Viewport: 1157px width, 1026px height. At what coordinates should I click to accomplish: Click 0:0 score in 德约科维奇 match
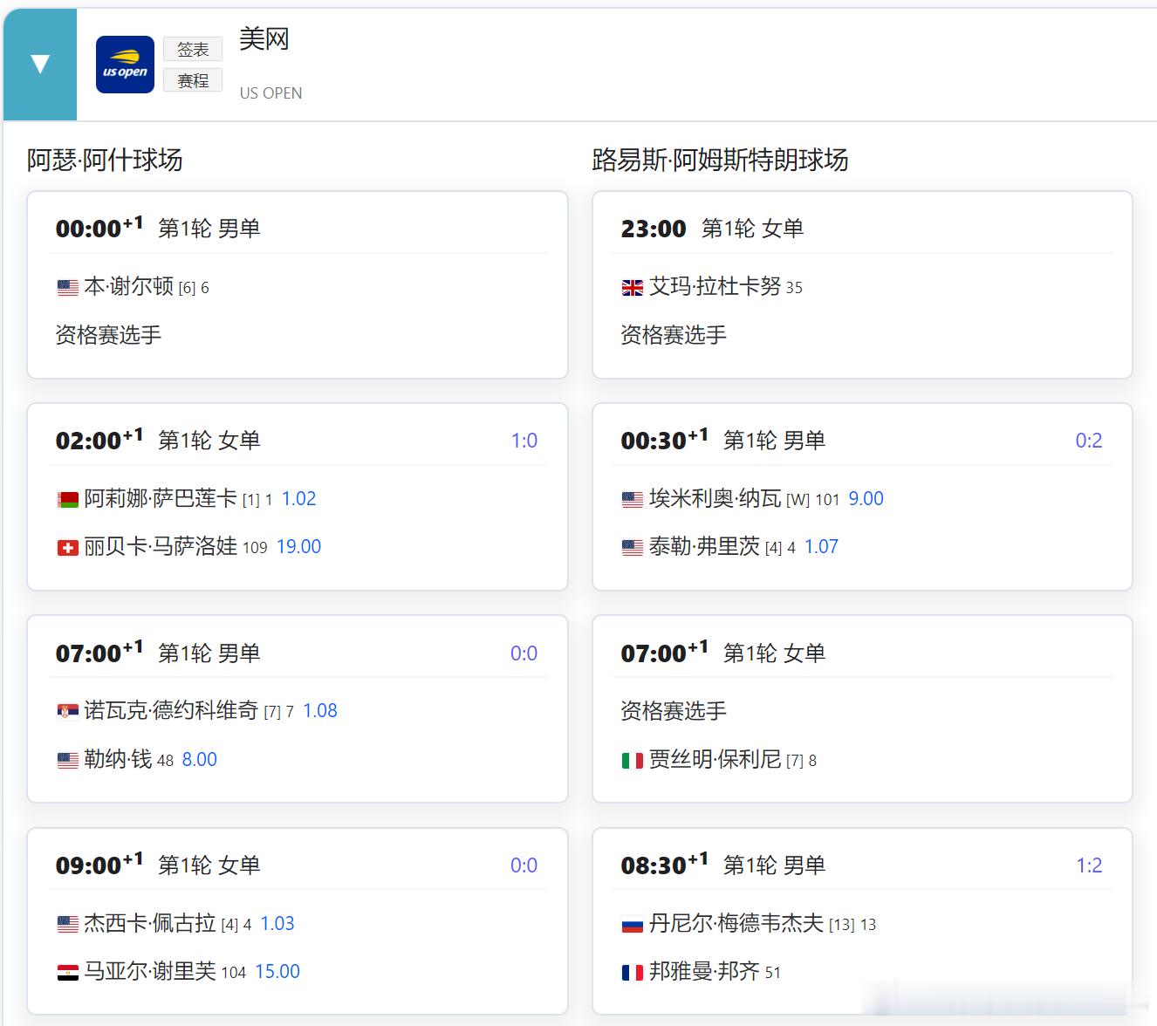pyautogui.click(x=524, y=653)
